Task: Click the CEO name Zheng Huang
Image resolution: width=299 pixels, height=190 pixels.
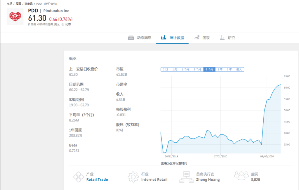Action: pyautogui.click(x=208, y=179)
